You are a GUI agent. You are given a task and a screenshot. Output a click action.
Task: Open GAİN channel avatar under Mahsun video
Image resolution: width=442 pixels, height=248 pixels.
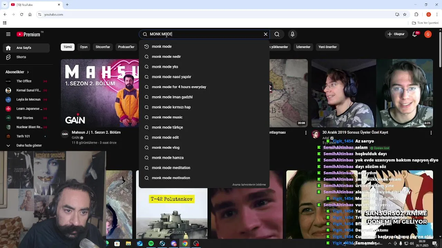pos(65,134)
